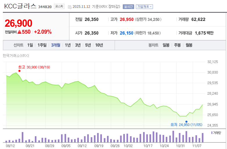Click the 시가 value 26,350
This screenshot has height=149, width=227.
click(x=91, y=33)
